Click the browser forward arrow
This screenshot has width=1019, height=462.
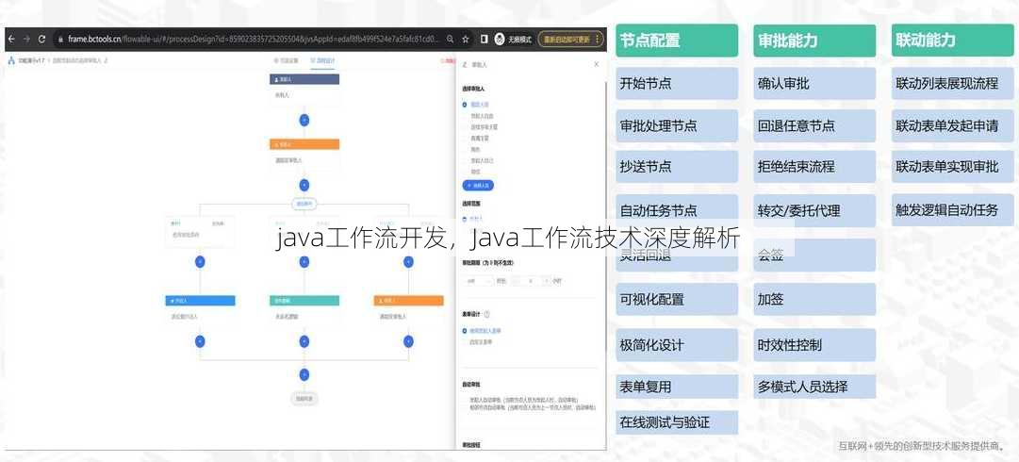coord(26,39)
